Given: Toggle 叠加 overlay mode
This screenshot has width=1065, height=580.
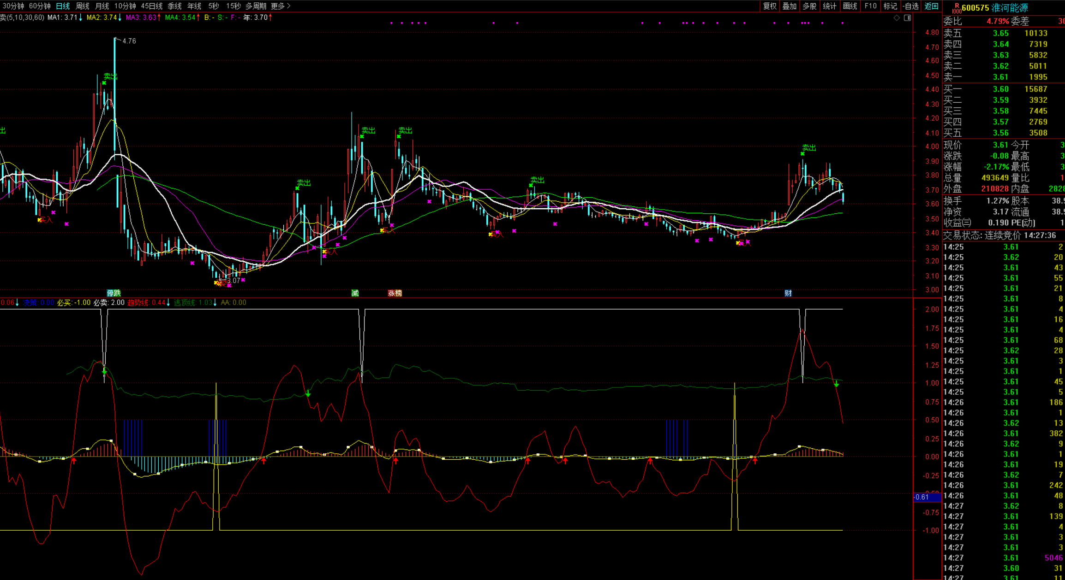Looking at the screenshot, I should point(790,6).
